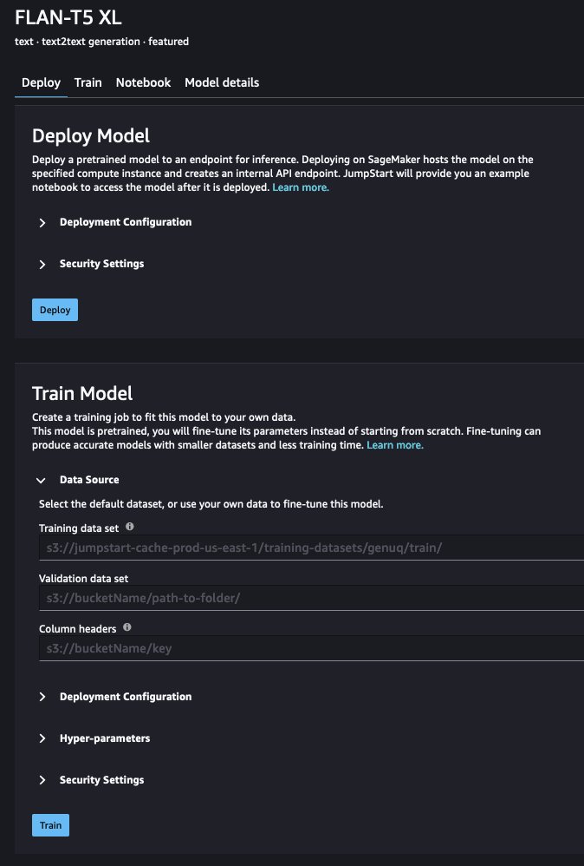584x866 pixels.
Task: Open Learn more link in Train Model
Action: click(395, 445)
